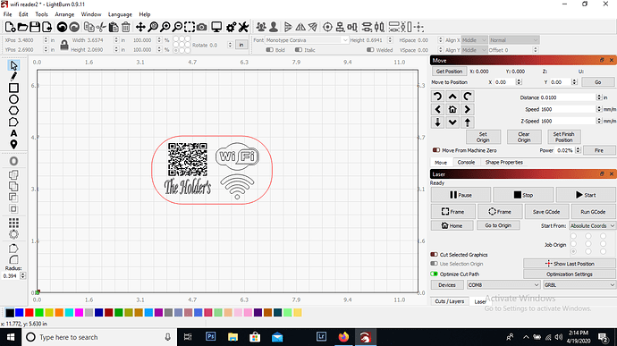Screen dimensions: 617x346
Task: Create a new file using New icon
Action: [x=10, y=27]
